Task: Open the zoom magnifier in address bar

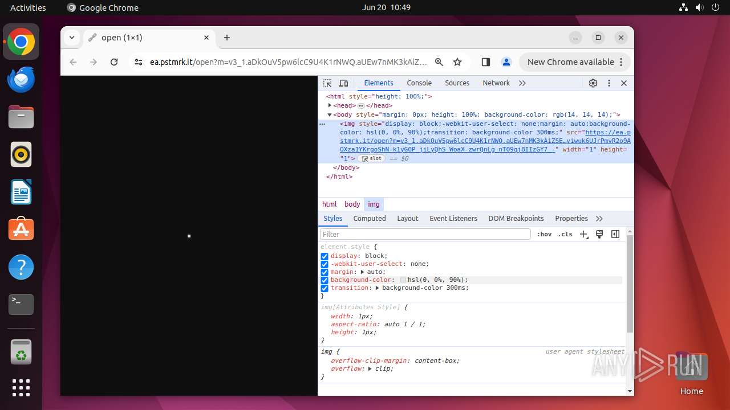Action: click(439, 62)
